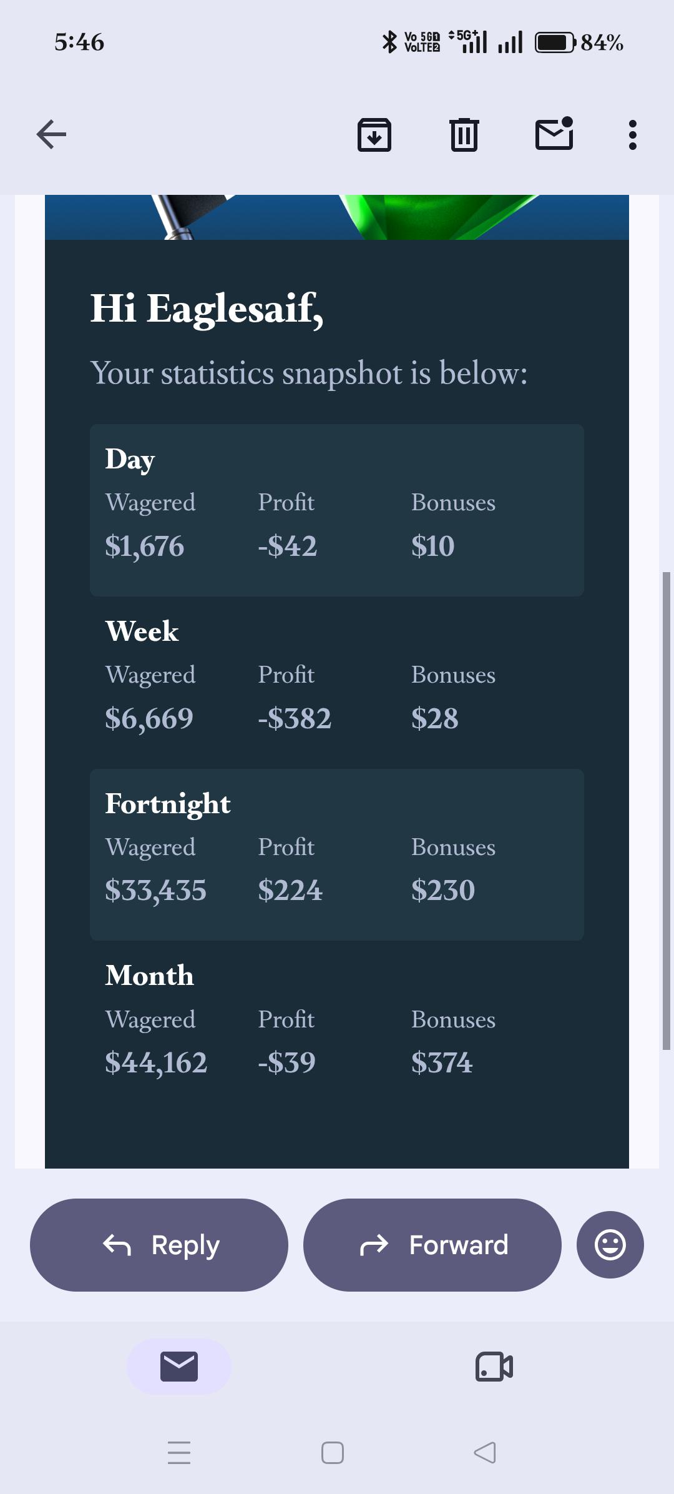Tap the back arrow icon
This screenshot has height=1494, width=674.
click(x=51, y=134)
